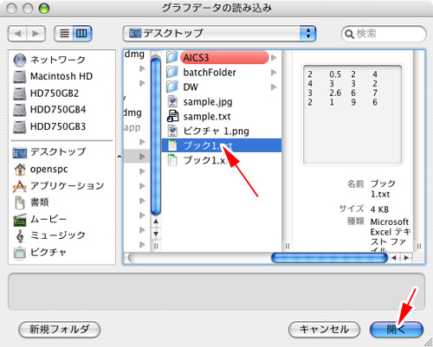Open the ムービー folder in sidebar
Viewport: 433px width, 347px height.
(x=40, y=220)
